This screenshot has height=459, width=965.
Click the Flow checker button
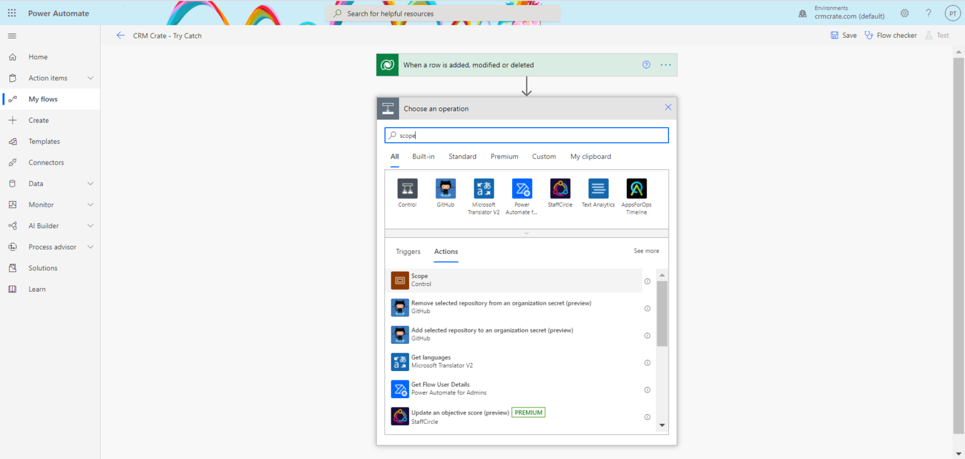(x=890, y=35)
